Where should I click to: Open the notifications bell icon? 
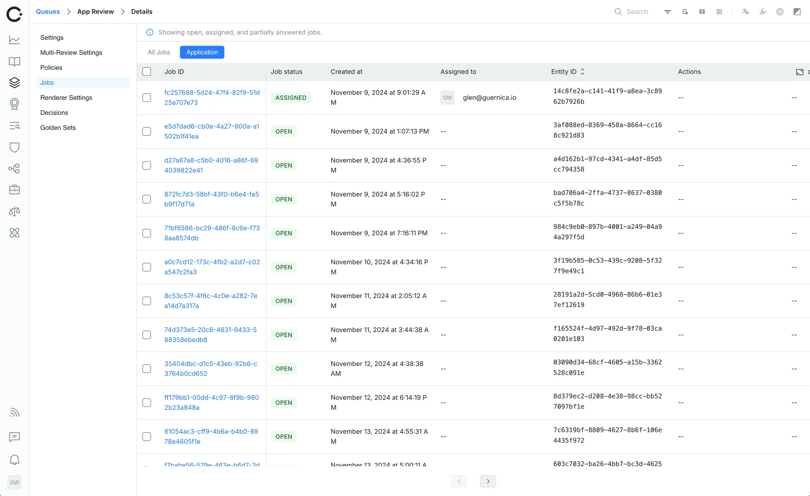(15, 460)
